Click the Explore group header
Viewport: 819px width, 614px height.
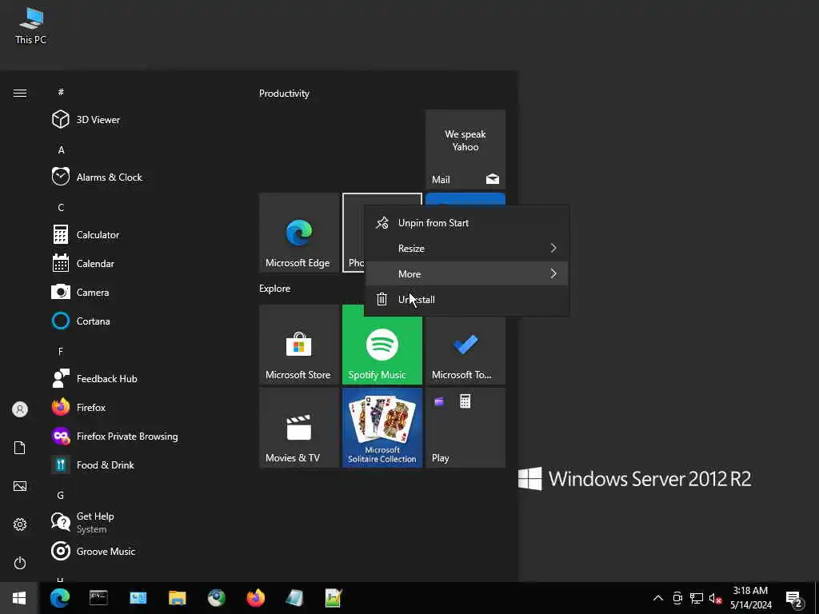(x=275, y=288)
